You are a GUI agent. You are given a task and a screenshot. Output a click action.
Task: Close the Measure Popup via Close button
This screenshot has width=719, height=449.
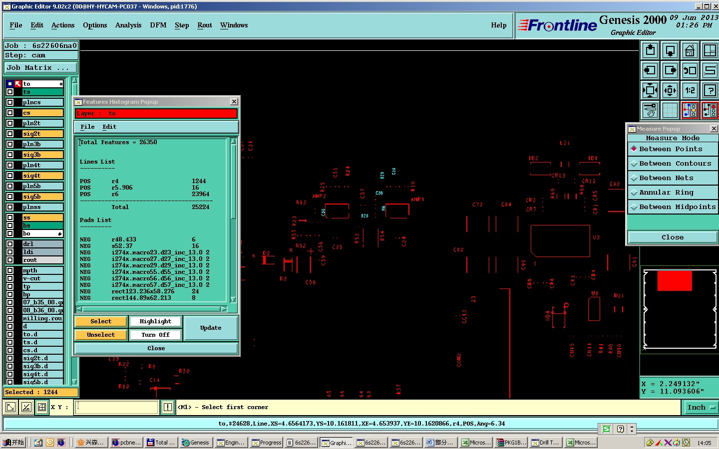pos(673,237)
